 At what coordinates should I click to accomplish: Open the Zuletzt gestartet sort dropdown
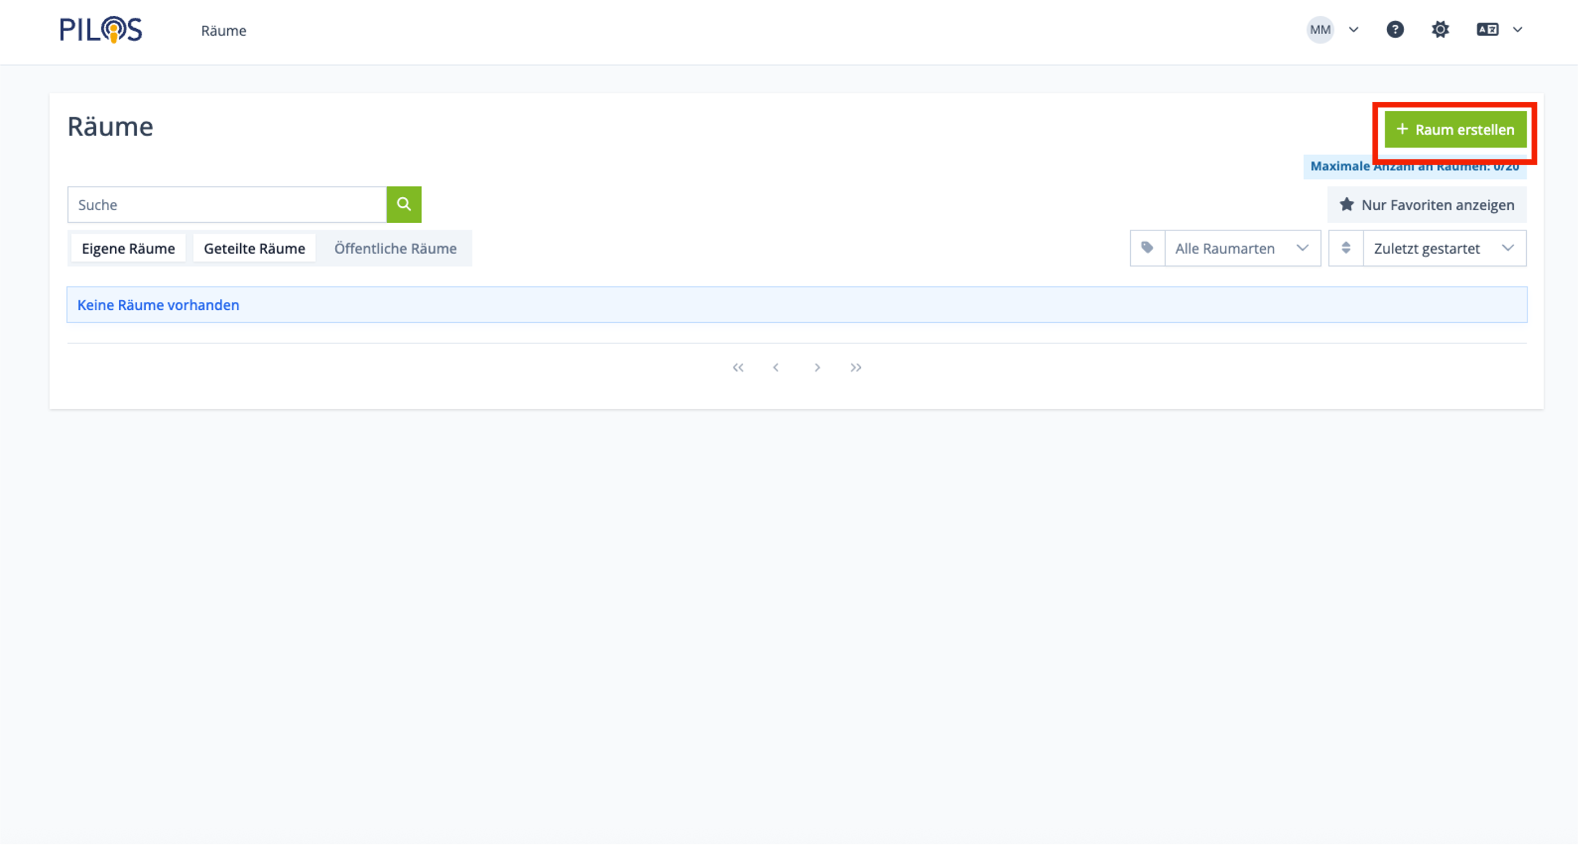click(x=1445, y=248)
